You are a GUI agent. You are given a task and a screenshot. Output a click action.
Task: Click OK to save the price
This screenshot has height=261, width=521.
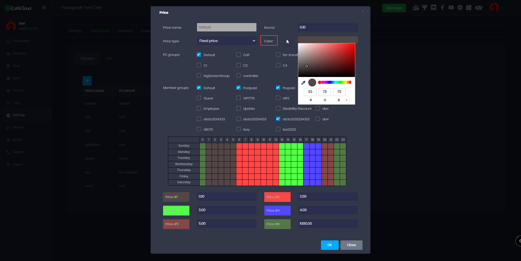click(x=330, y=245)
